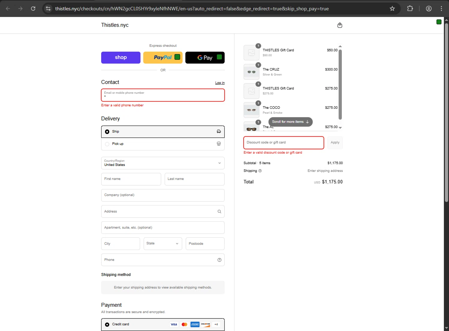Screen dimensions: 449x331
Task: Go back using browser back arrow
Action: pyautogui.click(x=8, y=9)
